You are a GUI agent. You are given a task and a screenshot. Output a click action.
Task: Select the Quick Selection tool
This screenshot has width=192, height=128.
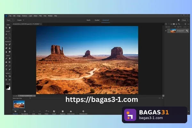[x=10, y=38]
